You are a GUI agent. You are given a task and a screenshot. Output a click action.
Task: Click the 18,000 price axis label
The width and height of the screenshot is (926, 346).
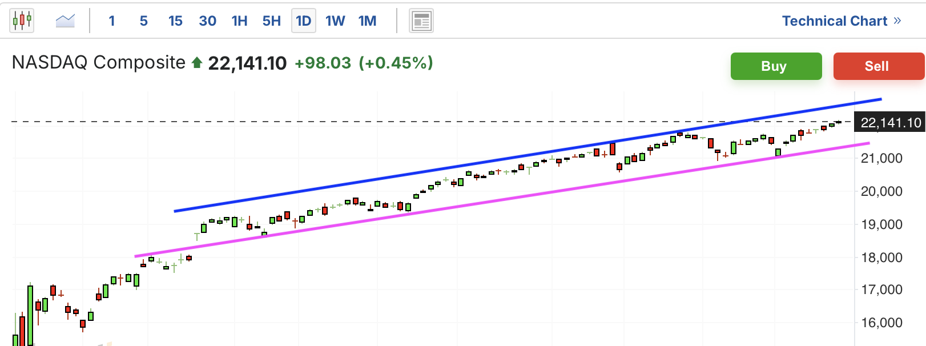(881, 258)
